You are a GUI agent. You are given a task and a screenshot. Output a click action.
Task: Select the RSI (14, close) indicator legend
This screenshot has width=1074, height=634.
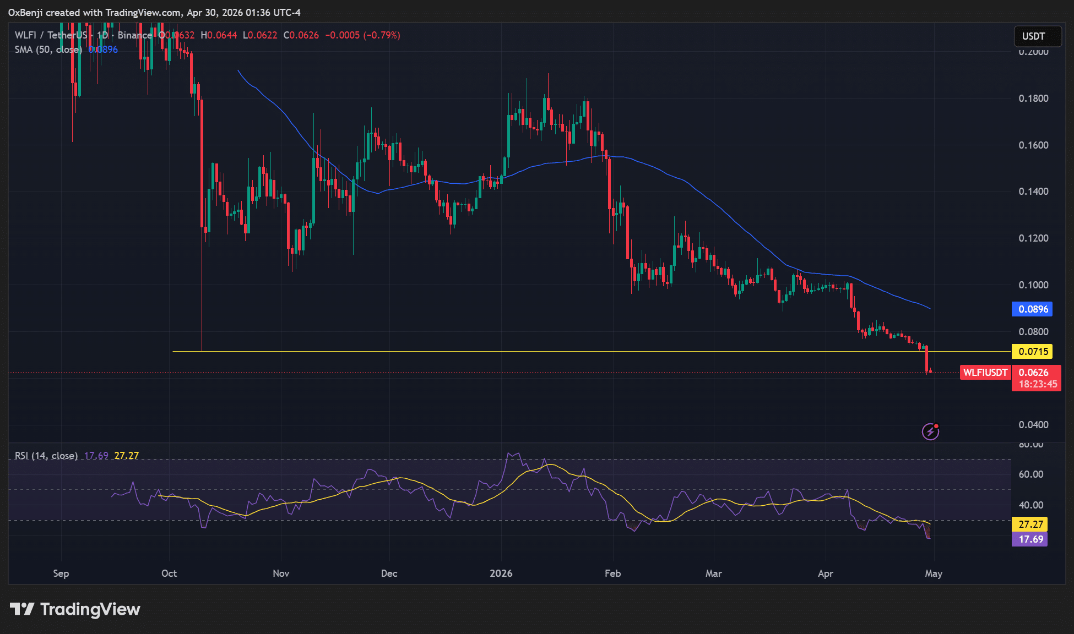(x=46, y=456)
